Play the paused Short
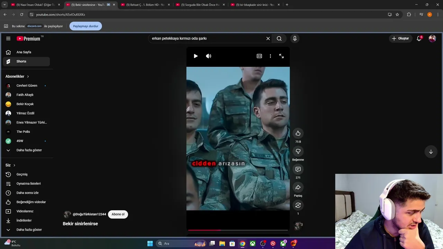 tap(196, 56)
